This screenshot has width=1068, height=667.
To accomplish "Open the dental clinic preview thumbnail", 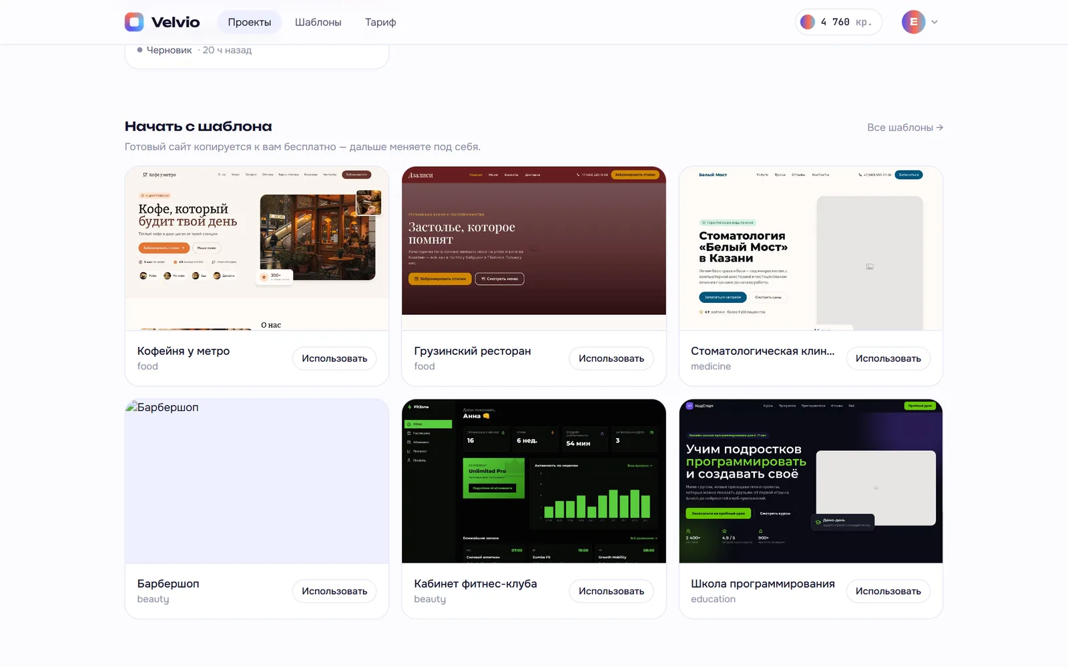I will (x=811, y=248).
